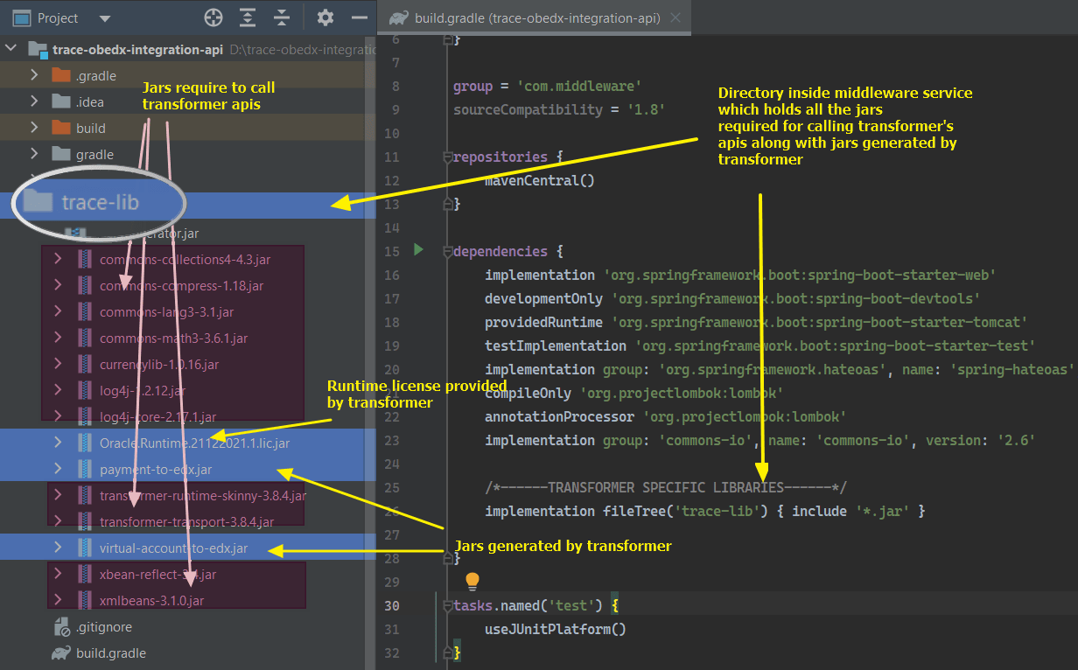This screenshot has height=670, width=1078.
Task: Close the build.gradle editor tab
Action: point(675,17)
